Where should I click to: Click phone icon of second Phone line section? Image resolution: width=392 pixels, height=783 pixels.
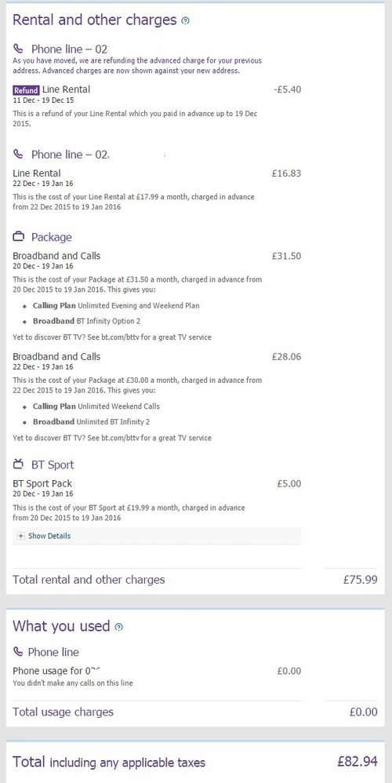[19, 155]
